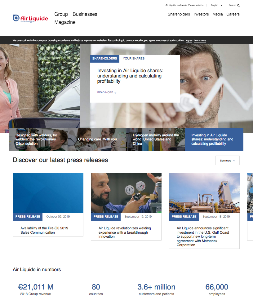253x305 pixels.
Task: Open the Methanex Corporation investment article
Action: pyautogui.click(x=203, y=236)
